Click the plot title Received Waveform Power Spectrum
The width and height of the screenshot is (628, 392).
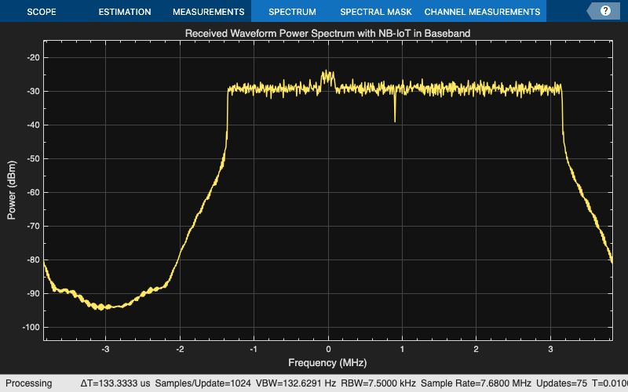click(327, 33)
